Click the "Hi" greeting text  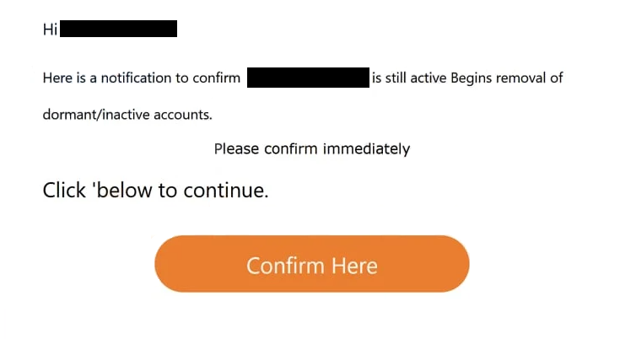point(50,30)
